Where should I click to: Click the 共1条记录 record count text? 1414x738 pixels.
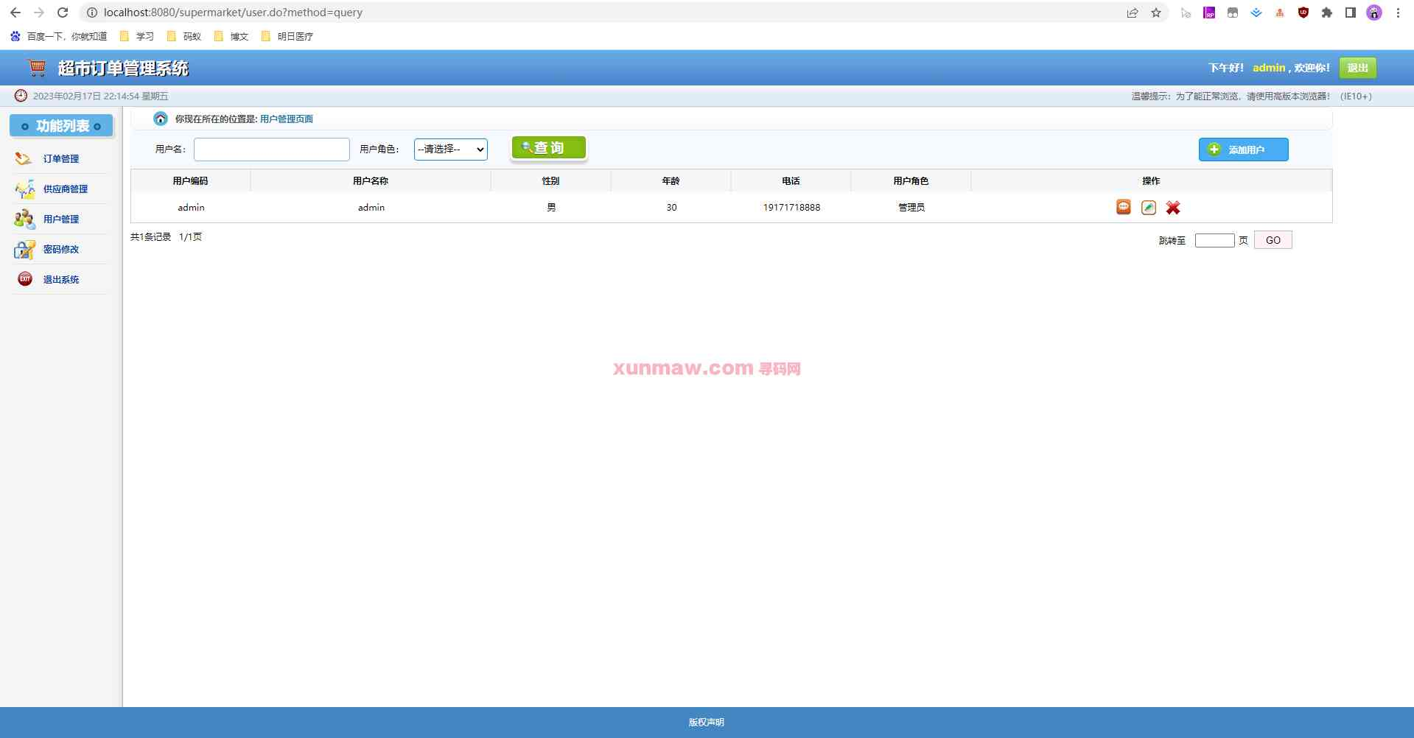click(151, 237)
